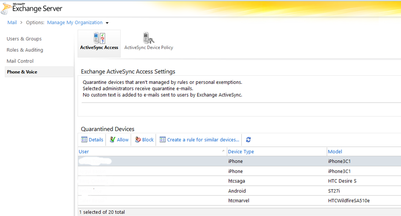Viewport: 401px width, 216px height.
Task: Click the Exchange Server logo
Action: (32, 8)
